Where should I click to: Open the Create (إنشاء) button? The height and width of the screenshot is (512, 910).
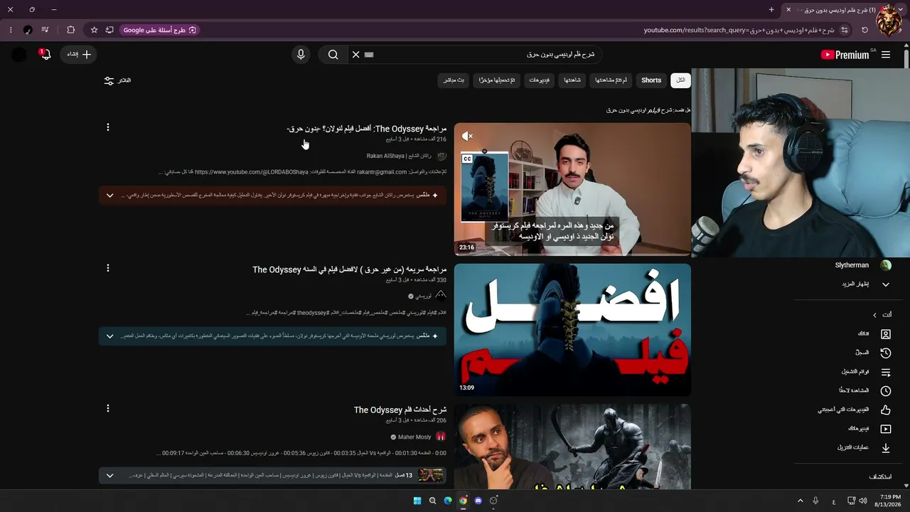(79, 55)
